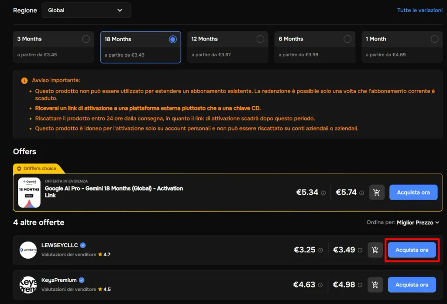Click the LEWSEYCLLC rating star icon

point(100,254)
